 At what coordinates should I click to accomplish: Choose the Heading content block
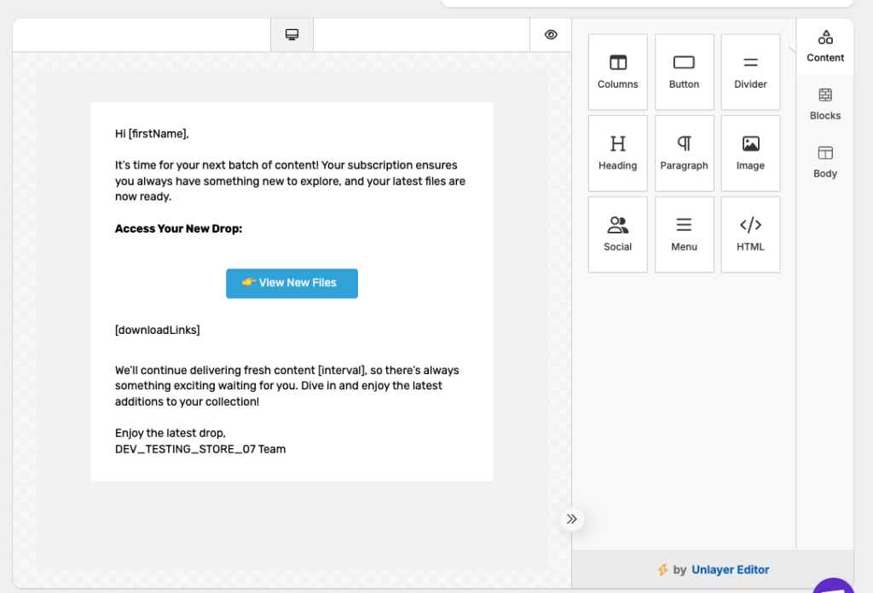pyautogui.click(x=617, y=153)
